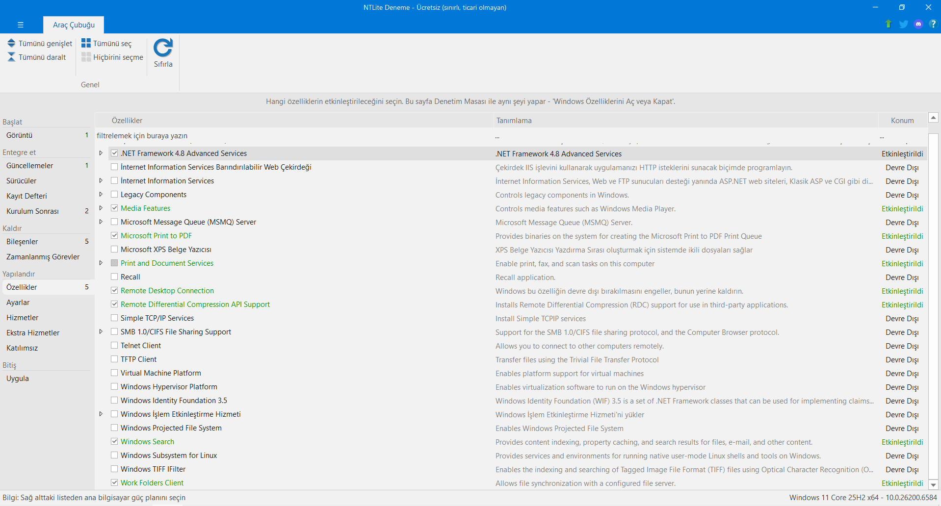The width and height of the screenshot is (941, 506).
Task: Open Sürücüler section
Action: [x=47, y=181]
